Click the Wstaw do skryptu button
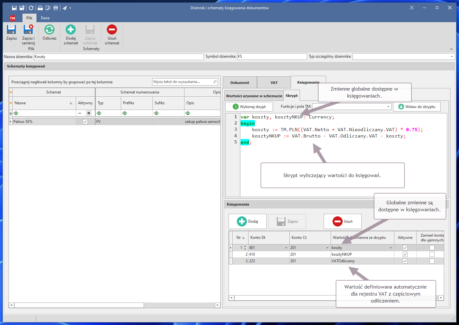Screen dimensions: 459x325 point(417,107)
